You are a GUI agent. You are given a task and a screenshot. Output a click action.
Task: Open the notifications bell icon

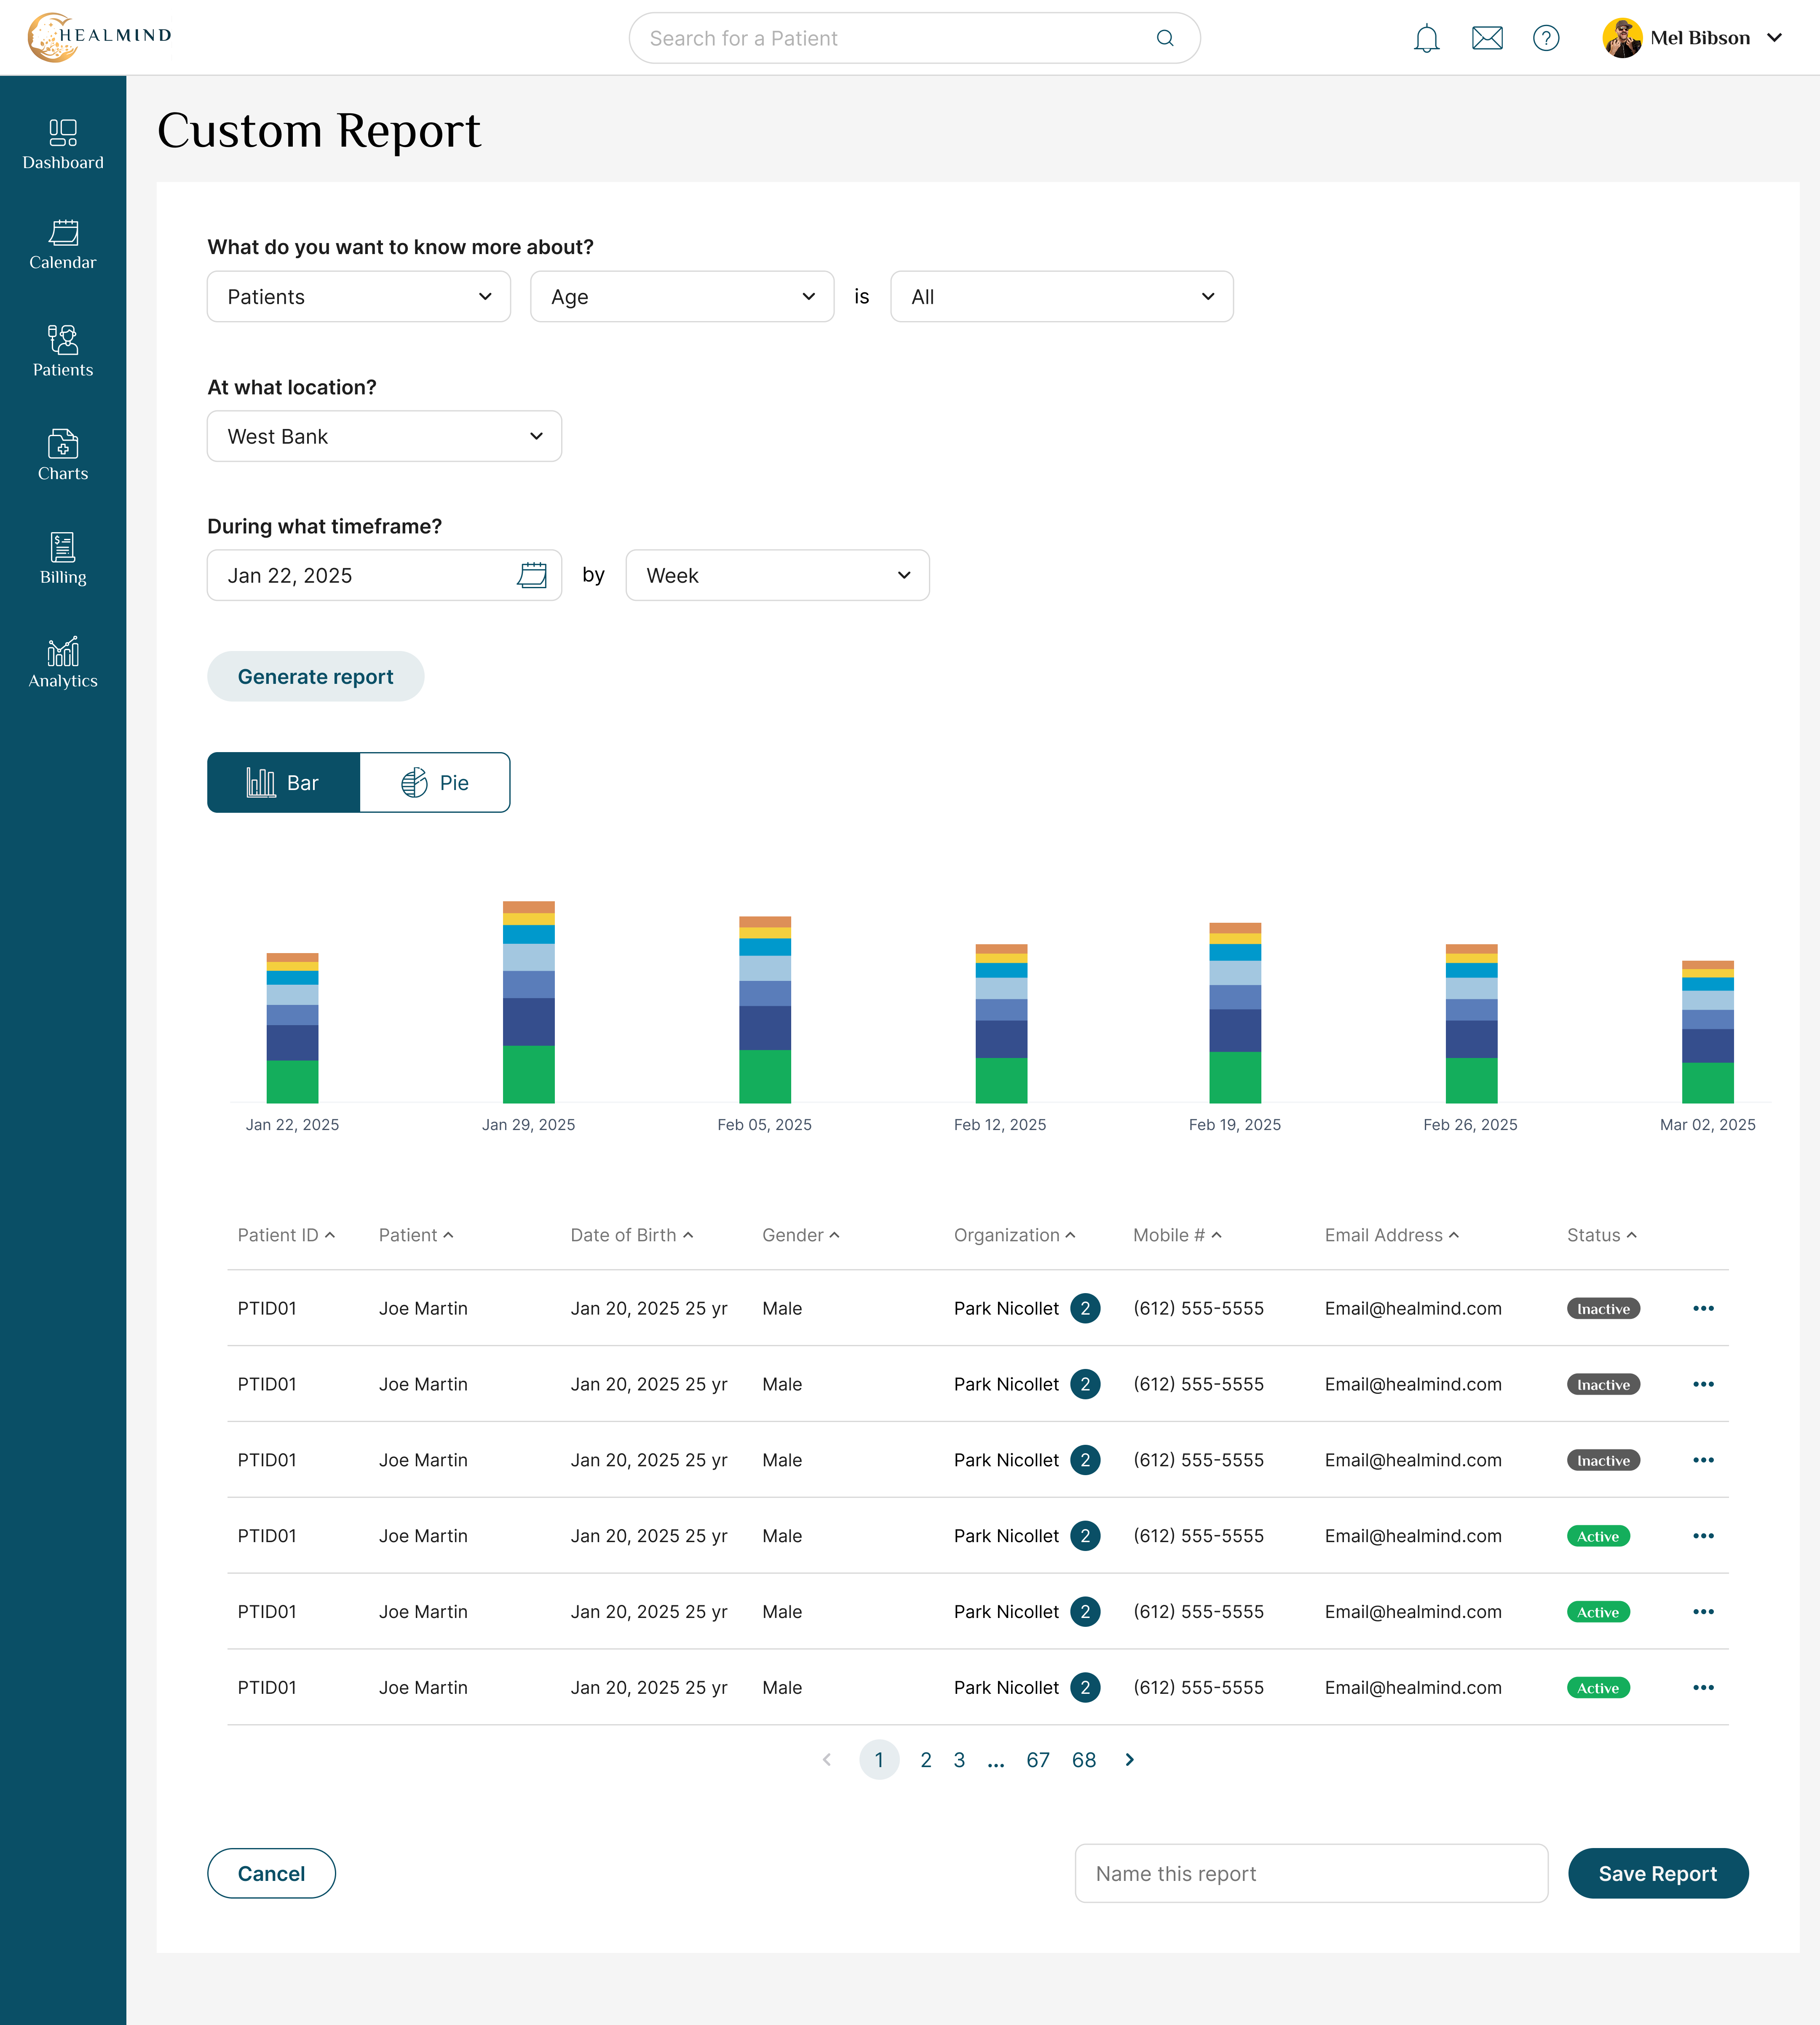1426,38
